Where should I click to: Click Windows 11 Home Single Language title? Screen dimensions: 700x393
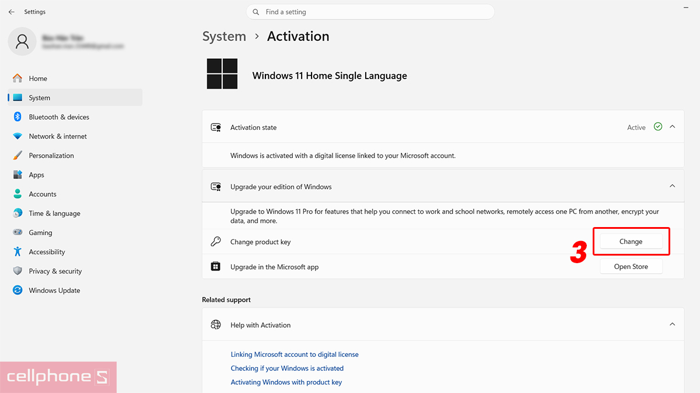point(330,76)
